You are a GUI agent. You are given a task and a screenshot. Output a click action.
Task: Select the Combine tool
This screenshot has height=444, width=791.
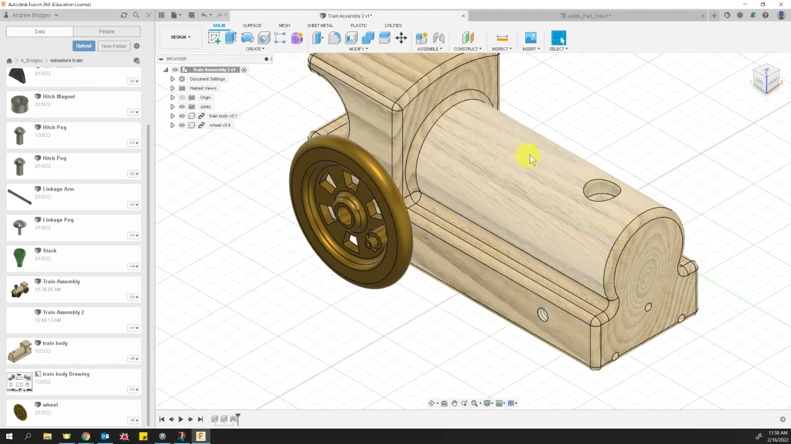tap(368, 38)
